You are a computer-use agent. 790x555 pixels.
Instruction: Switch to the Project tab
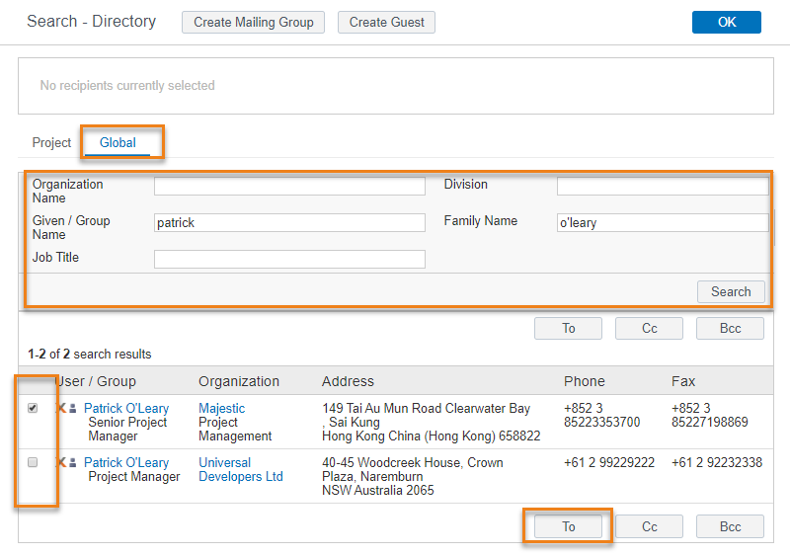pos(51,143)
